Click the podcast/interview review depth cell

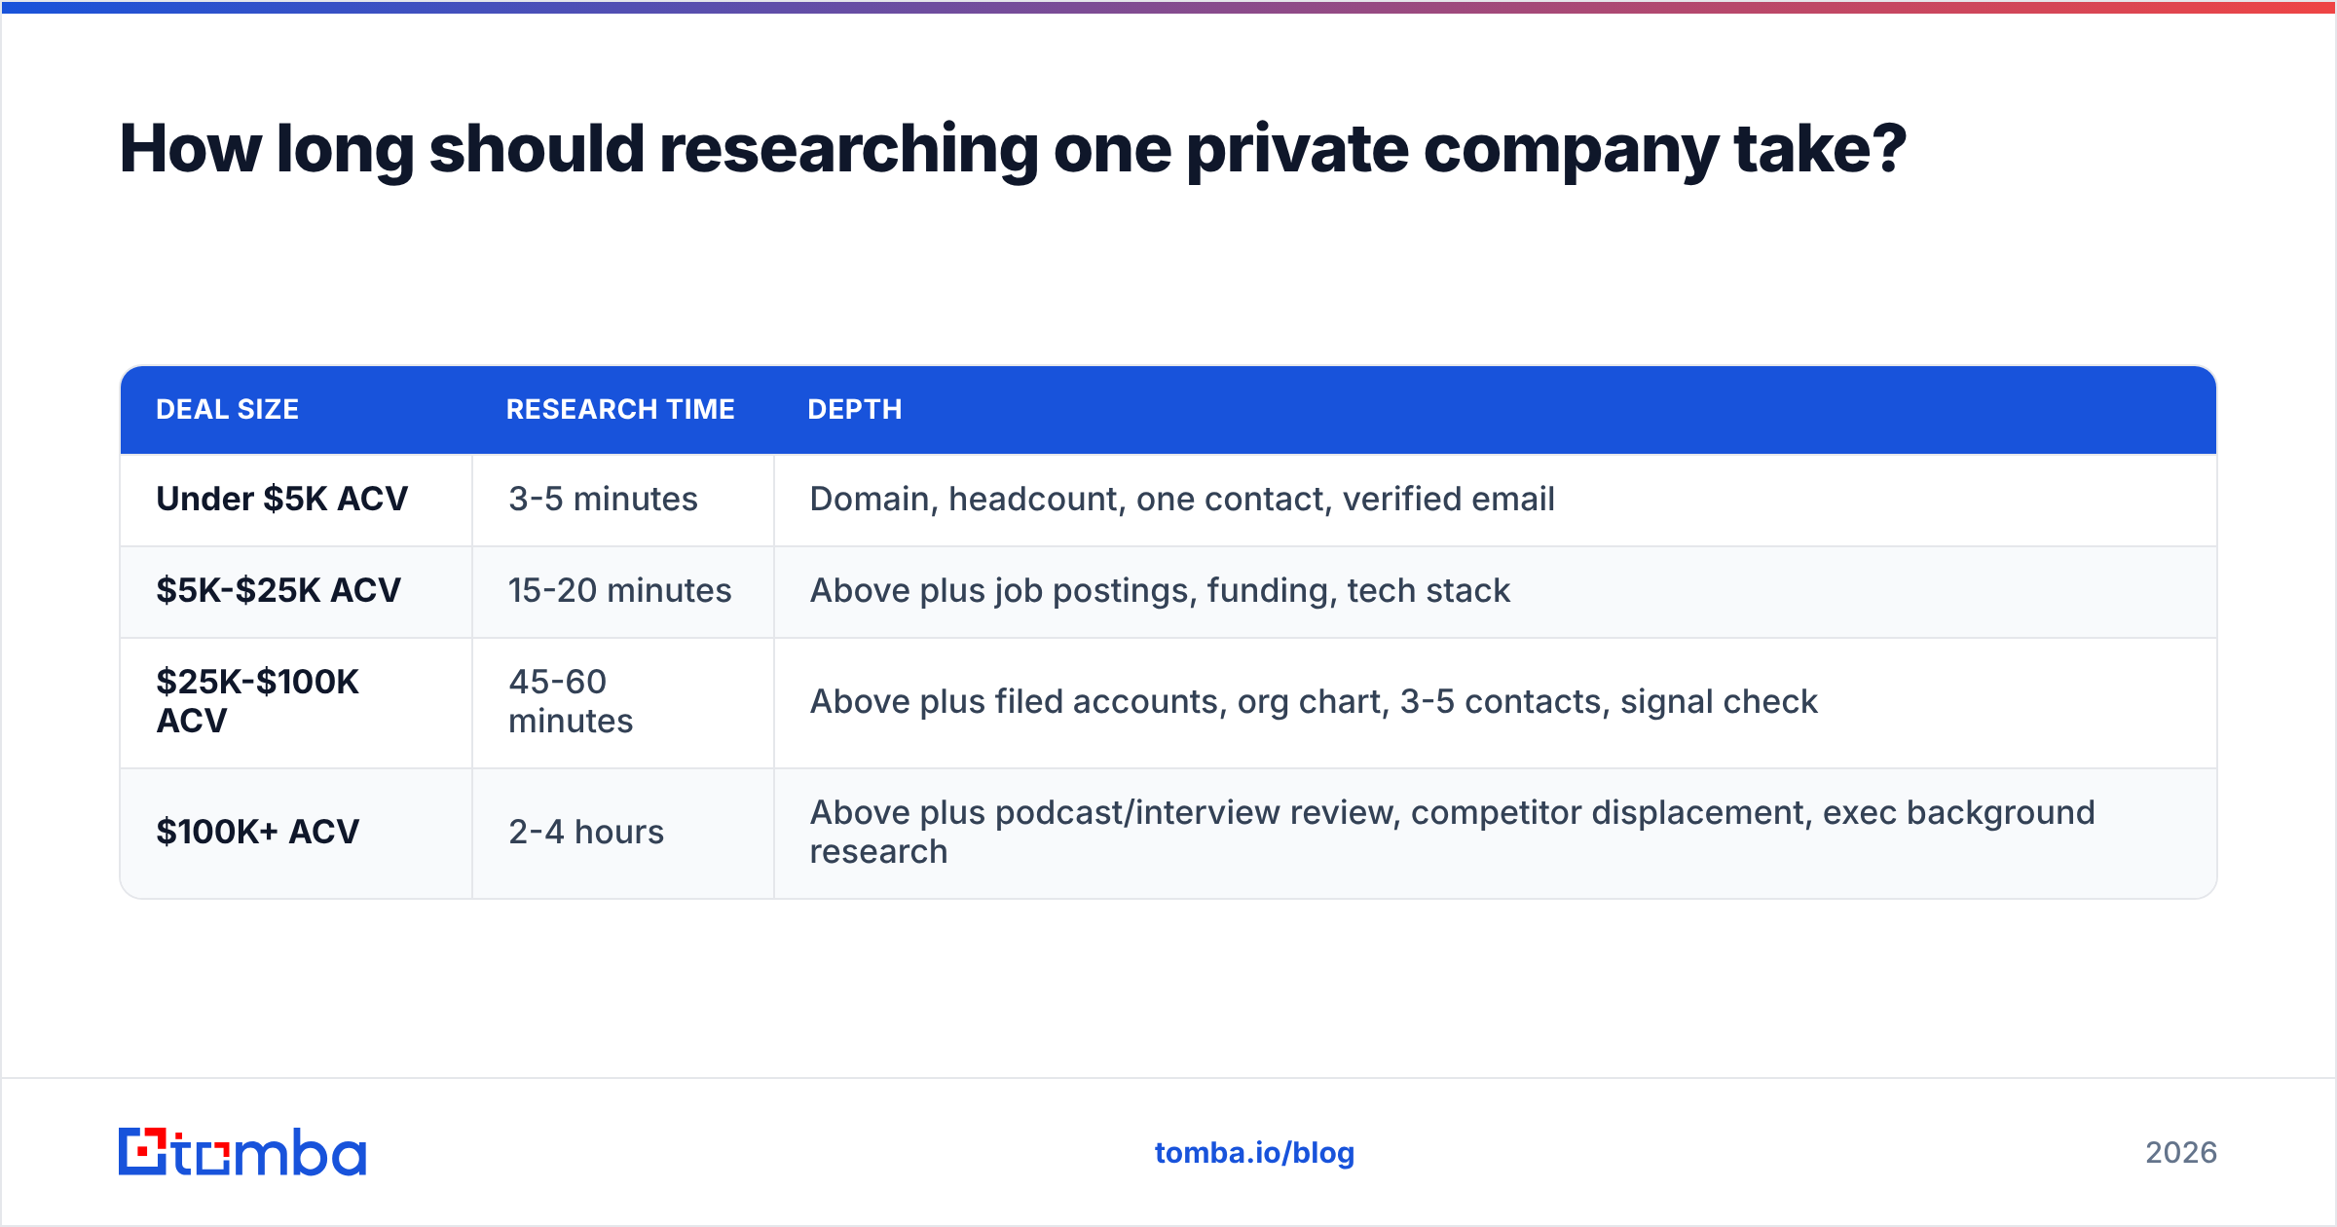tap(1496, 833)
